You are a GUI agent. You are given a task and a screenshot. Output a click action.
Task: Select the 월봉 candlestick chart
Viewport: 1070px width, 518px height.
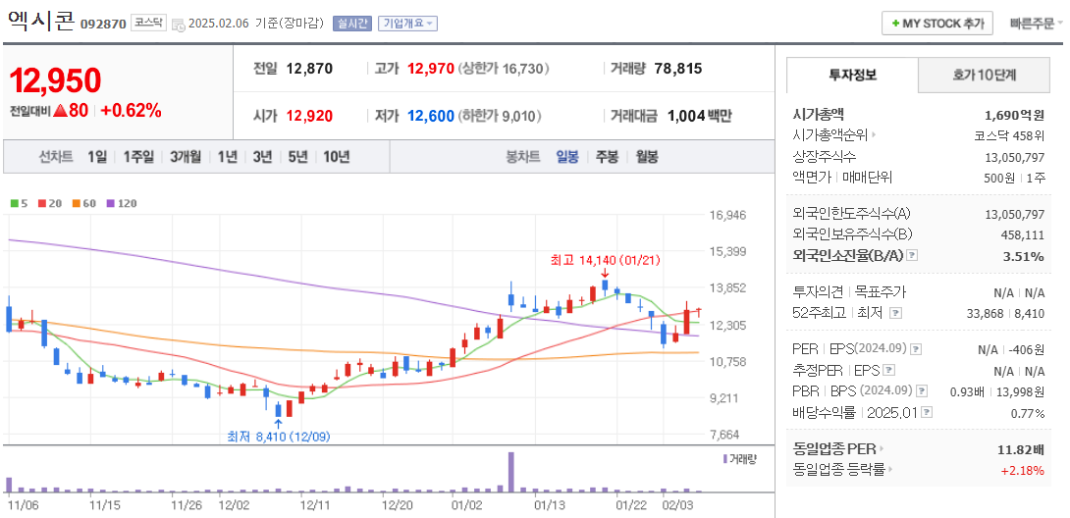coord(647,157)
